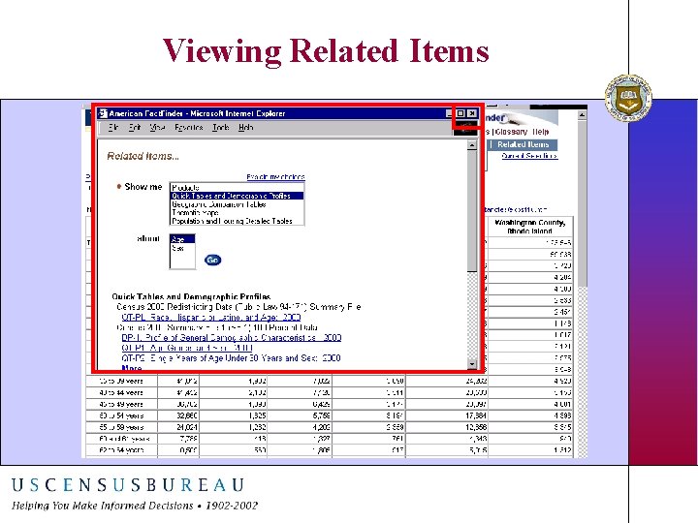The image size is (698, 523).
Task: Open the Edit menu
Action: pos(135,128)
